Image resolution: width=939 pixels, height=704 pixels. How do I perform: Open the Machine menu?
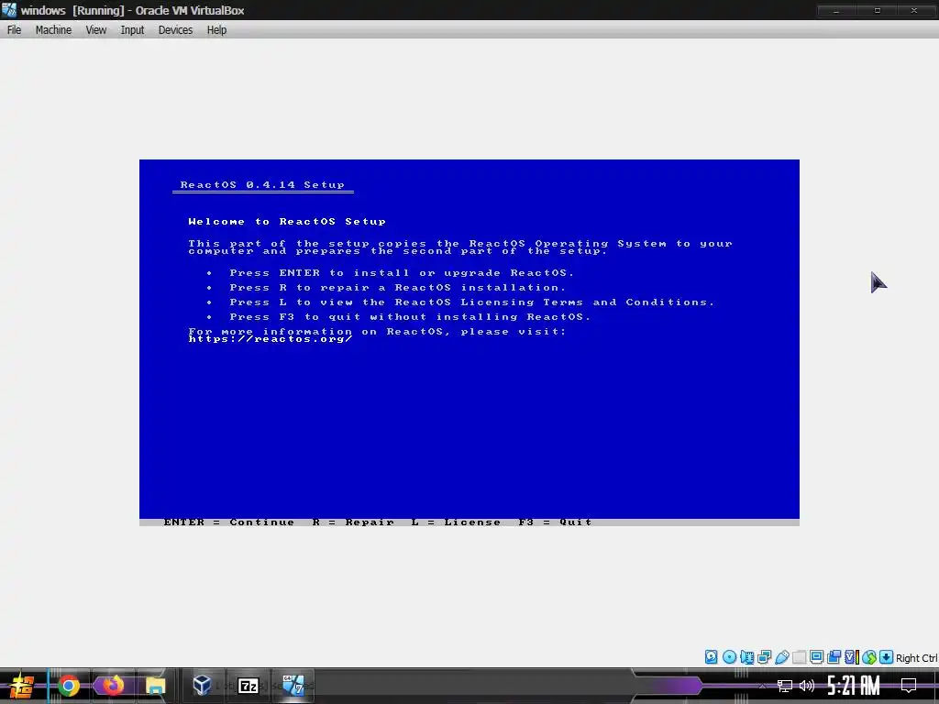tap(53, 30)
